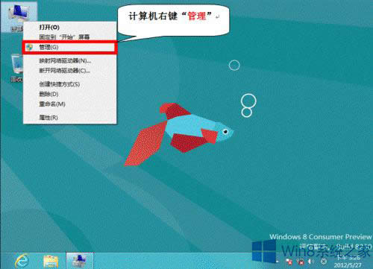The image size is (373, 269).
Task: Show hidden tray icons arrow
Action: tap(278, 262)
